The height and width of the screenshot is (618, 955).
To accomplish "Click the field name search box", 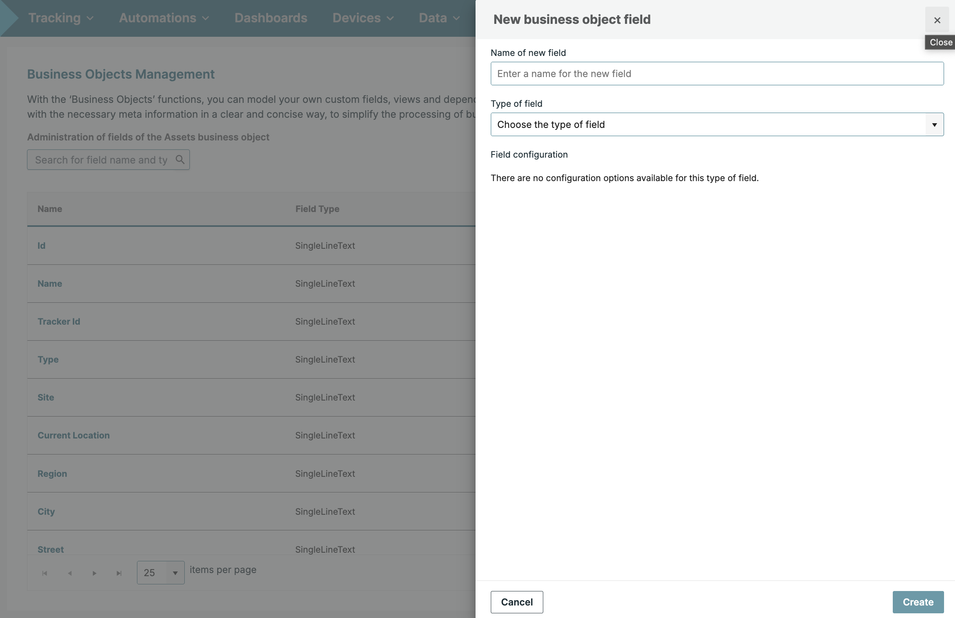I will pyautogui.click(x=101, y=160).
